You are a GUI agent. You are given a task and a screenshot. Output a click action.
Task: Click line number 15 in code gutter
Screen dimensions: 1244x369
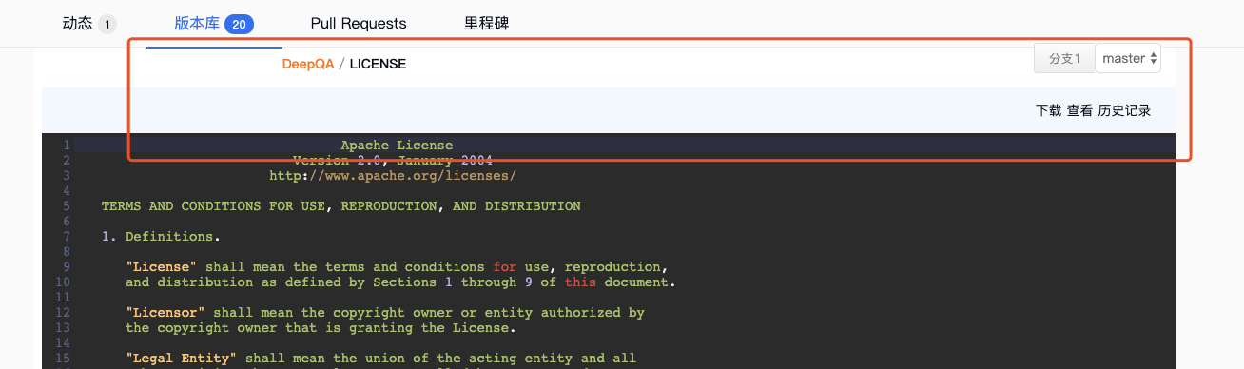64,359
